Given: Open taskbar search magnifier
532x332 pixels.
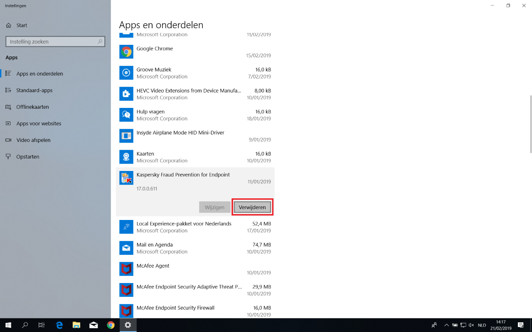Looking at the screenshot, I should [x=25, y=325].
